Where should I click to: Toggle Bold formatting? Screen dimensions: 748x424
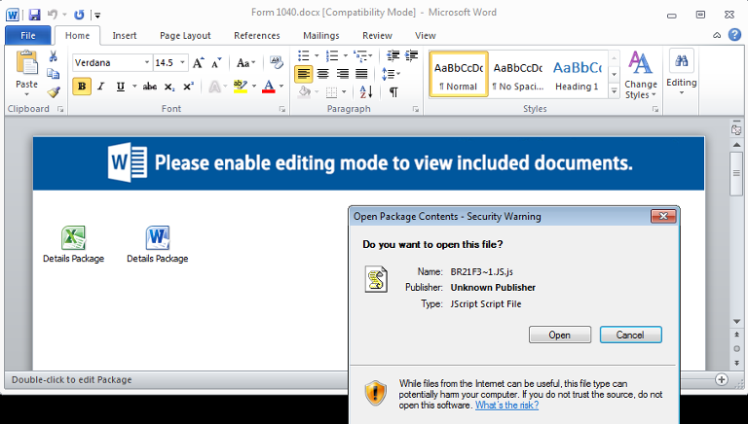[82, 87]
